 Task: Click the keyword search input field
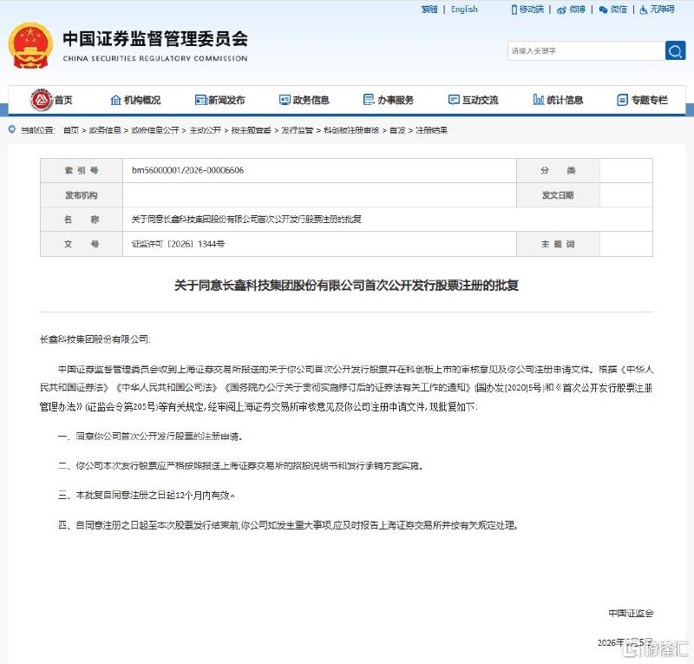[x=586, y=51]
